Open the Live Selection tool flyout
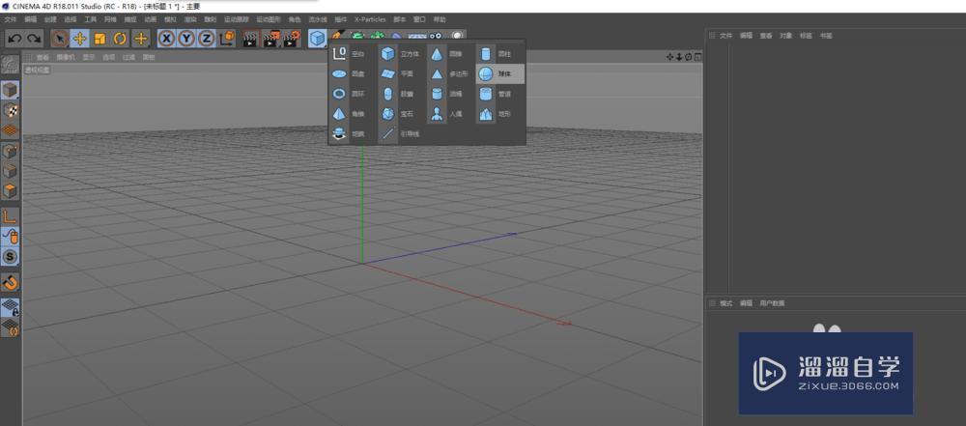This screenshot has width=966, height=426. pyautogui.click(x=59, y=39)
